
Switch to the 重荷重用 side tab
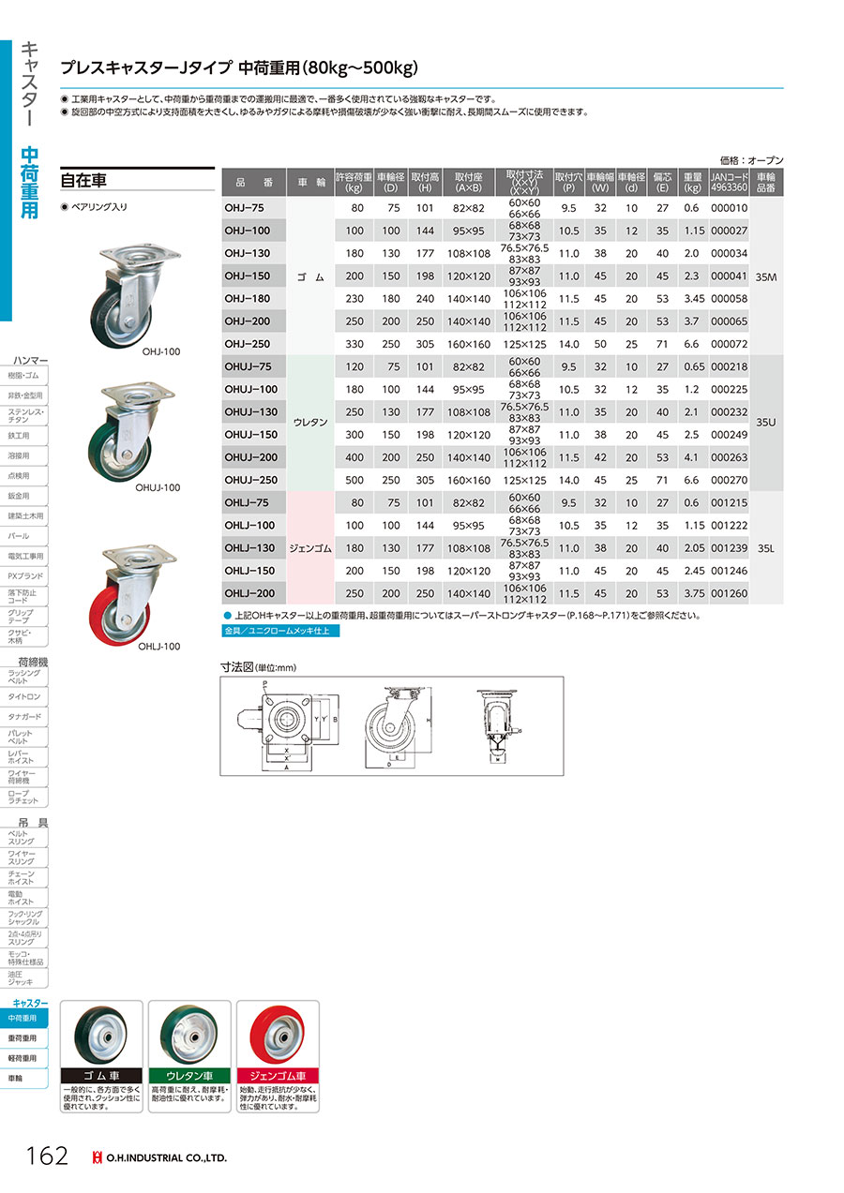[x=24, y=1038]
